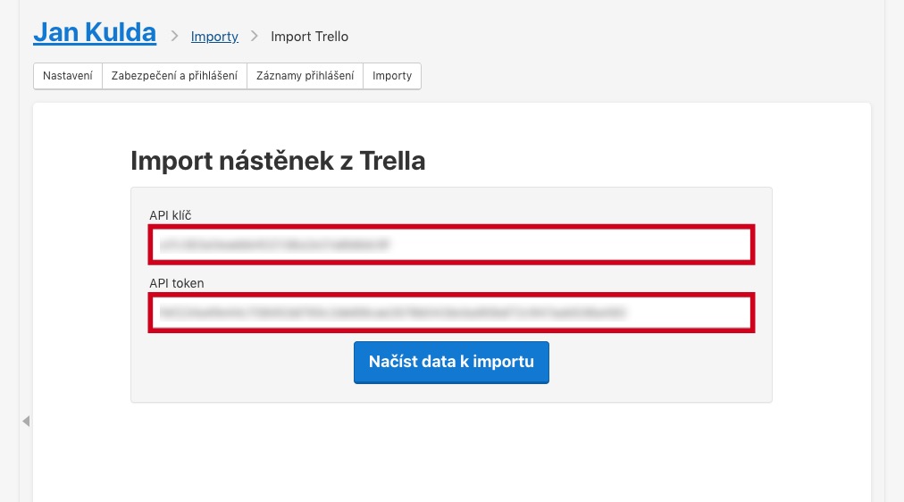Focus the API token input field
The image size is (904, 502).
[451, 313]
